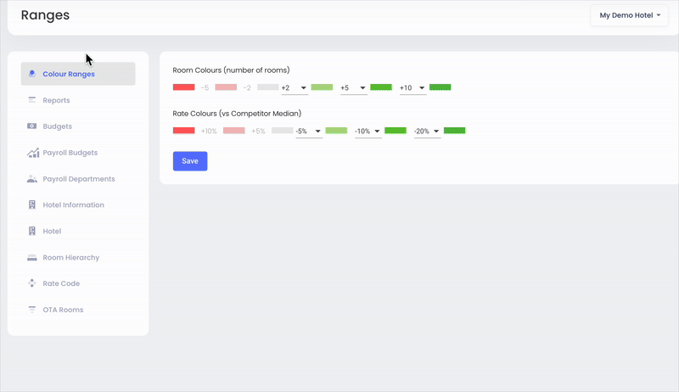Click the Reports sidebar icon

coord(31,100)
